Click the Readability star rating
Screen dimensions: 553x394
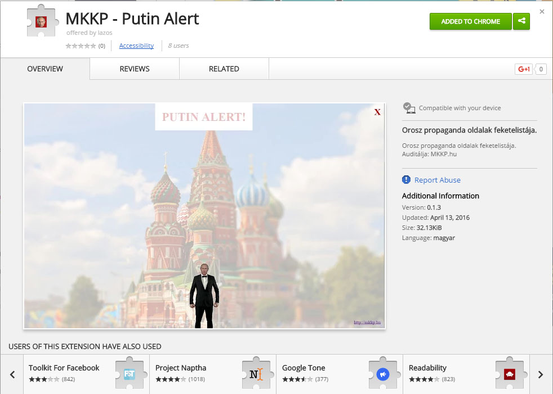point(424,379)
